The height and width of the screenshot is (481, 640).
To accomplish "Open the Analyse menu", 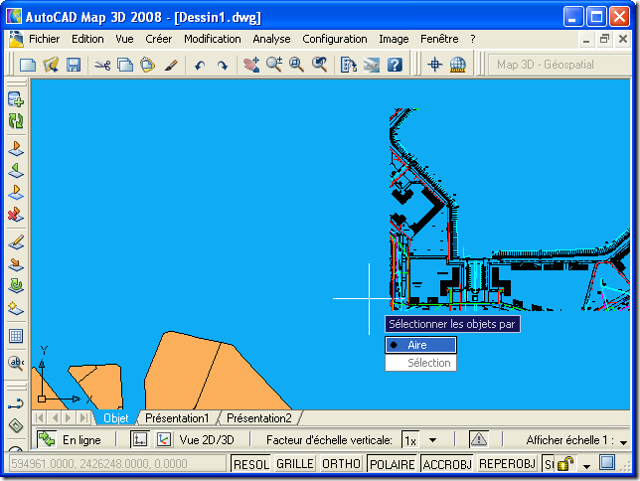I will (x=271, y=39).
